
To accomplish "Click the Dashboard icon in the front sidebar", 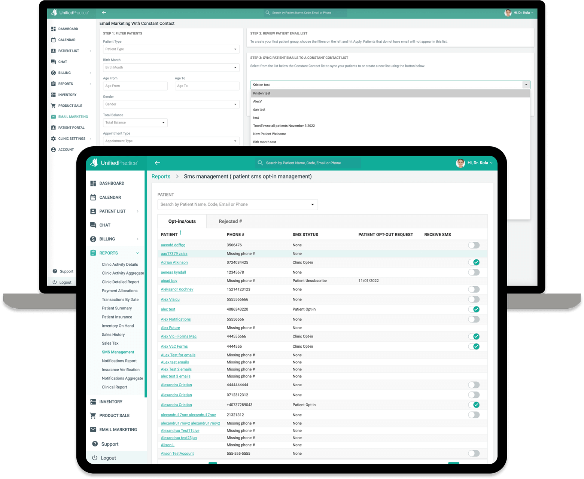I will coord(93,183).
